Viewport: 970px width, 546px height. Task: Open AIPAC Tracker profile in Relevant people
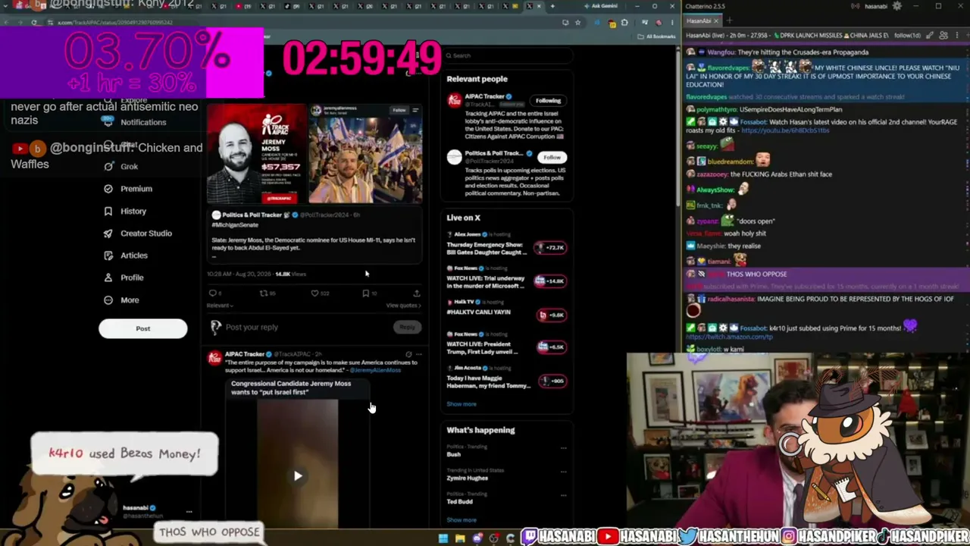(483, 96)
